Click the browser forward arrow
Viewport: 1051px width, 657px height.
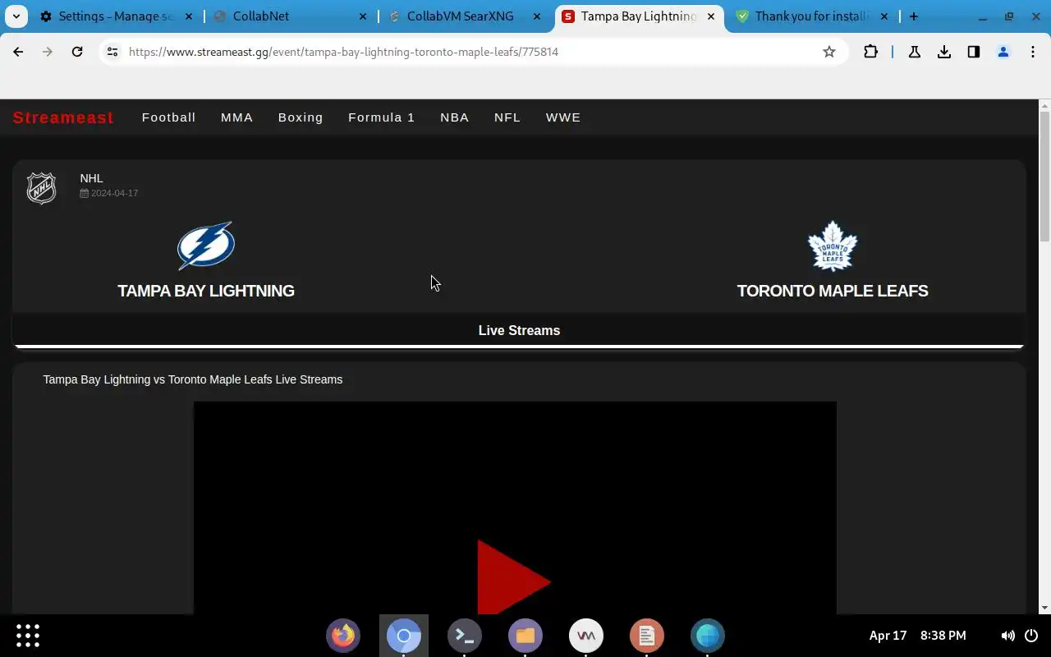click(48, 52)
